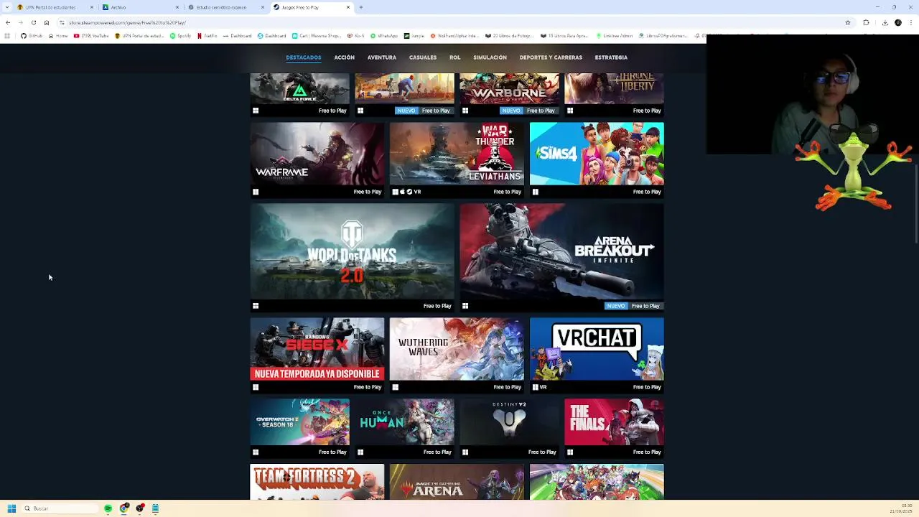Open The Finals game card
The height and width of the screenshot is (517, 919).
point(614,428)
